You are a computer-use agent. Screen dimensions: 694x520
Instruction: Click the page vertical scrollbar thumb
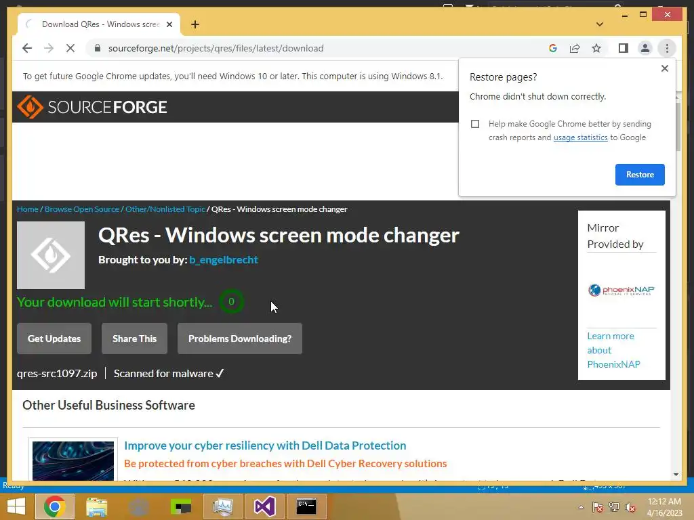(x=678, y=126)
